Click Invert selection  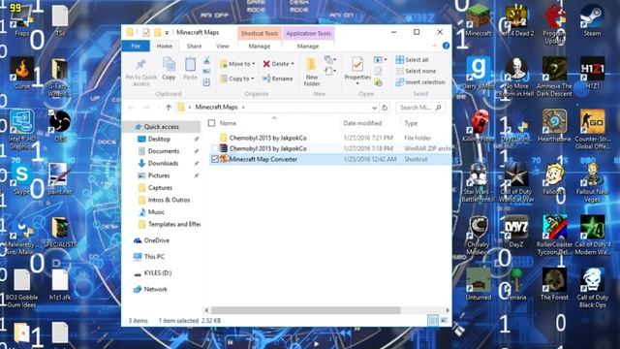(419, 81)
